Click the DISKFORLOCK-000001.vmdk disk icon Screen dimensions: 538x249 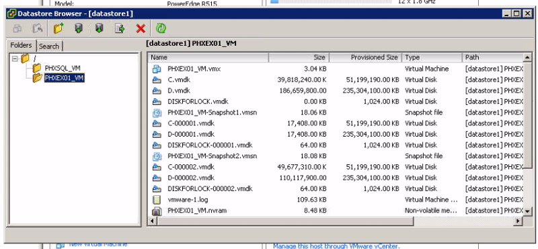pos(157,145)
